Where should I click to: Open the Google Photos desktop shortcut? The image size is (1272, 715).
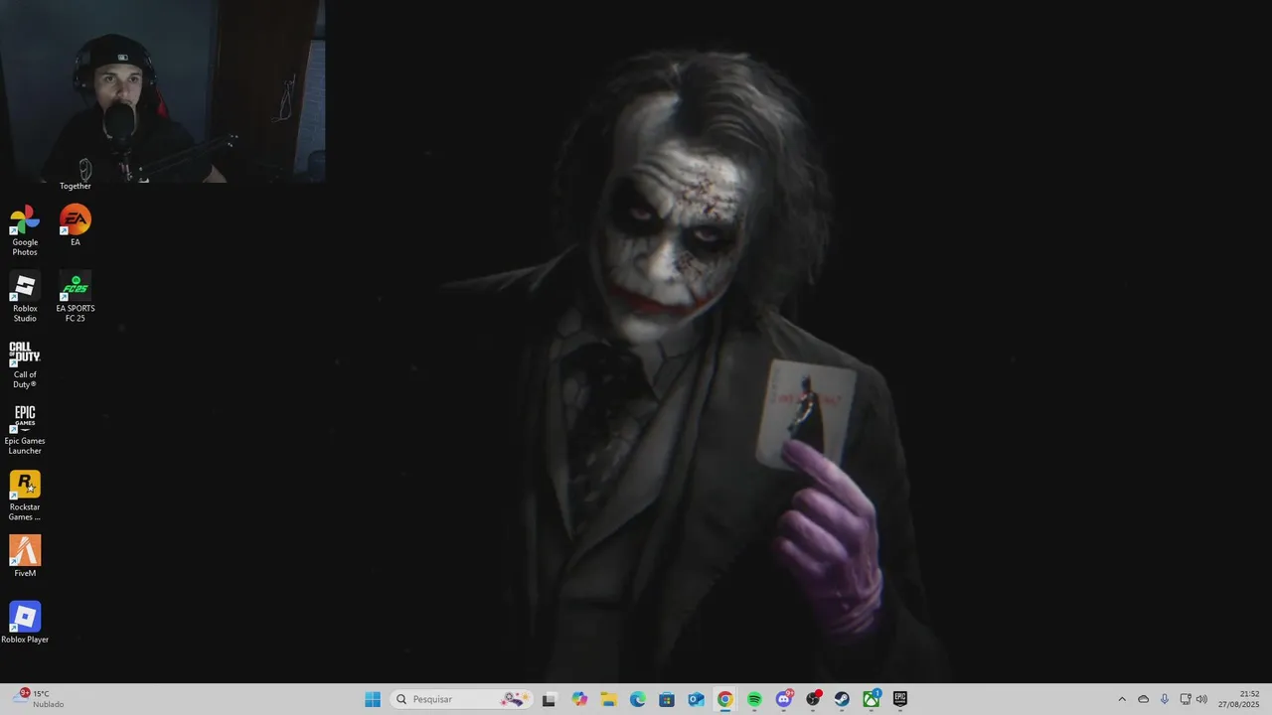point(25,230)
